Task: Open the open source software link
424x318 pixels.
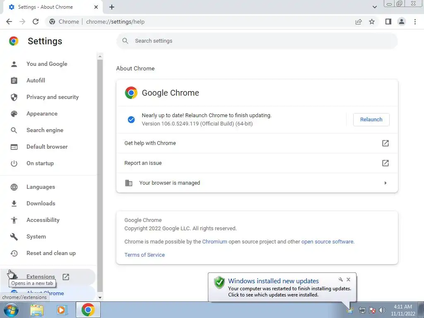Action: (x=327, y=241)
